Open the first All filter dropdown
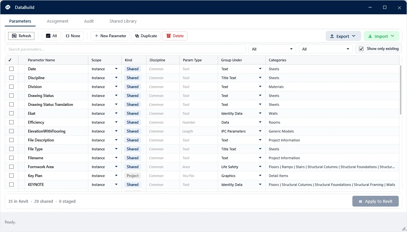The width and height of the screenshot is (407, 232). (x=272, y=49)
